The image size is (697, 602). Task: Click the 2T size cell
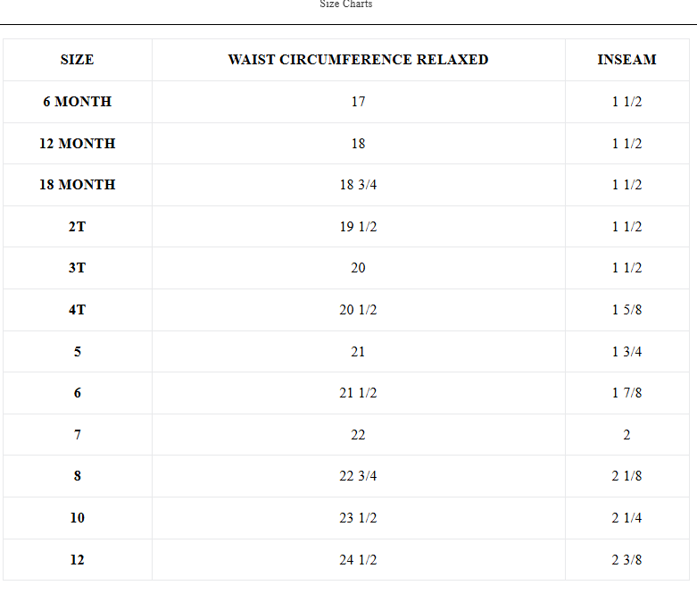78,227
